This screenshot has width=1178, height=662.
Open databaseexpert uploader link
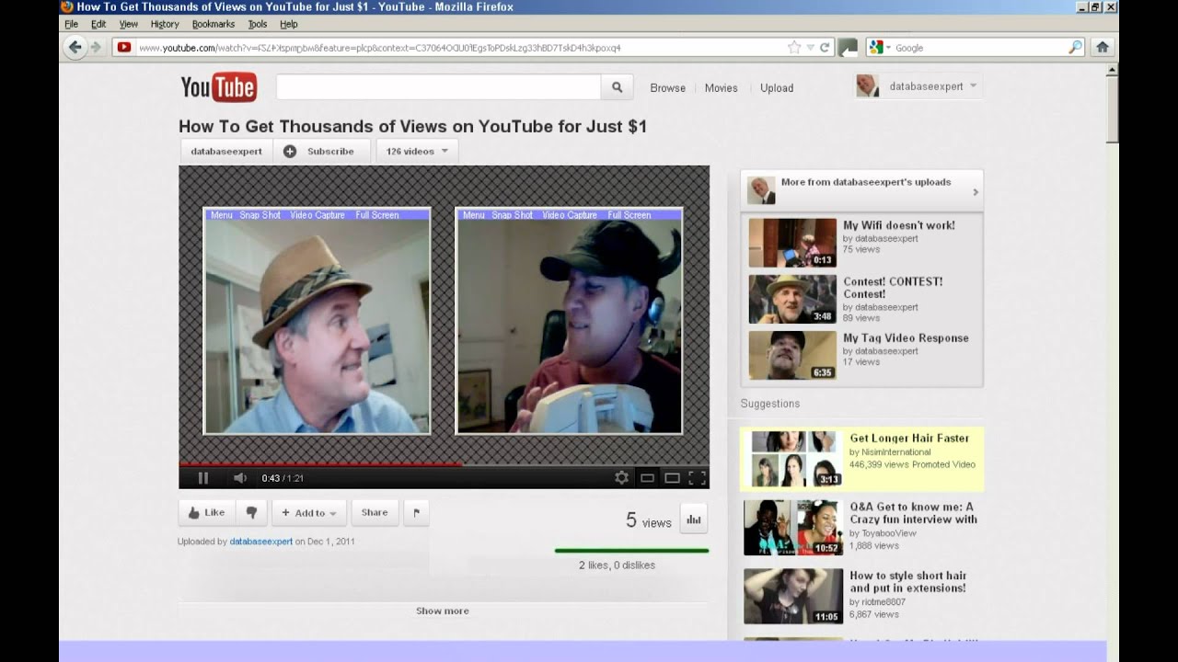click(x=261, y=542)
